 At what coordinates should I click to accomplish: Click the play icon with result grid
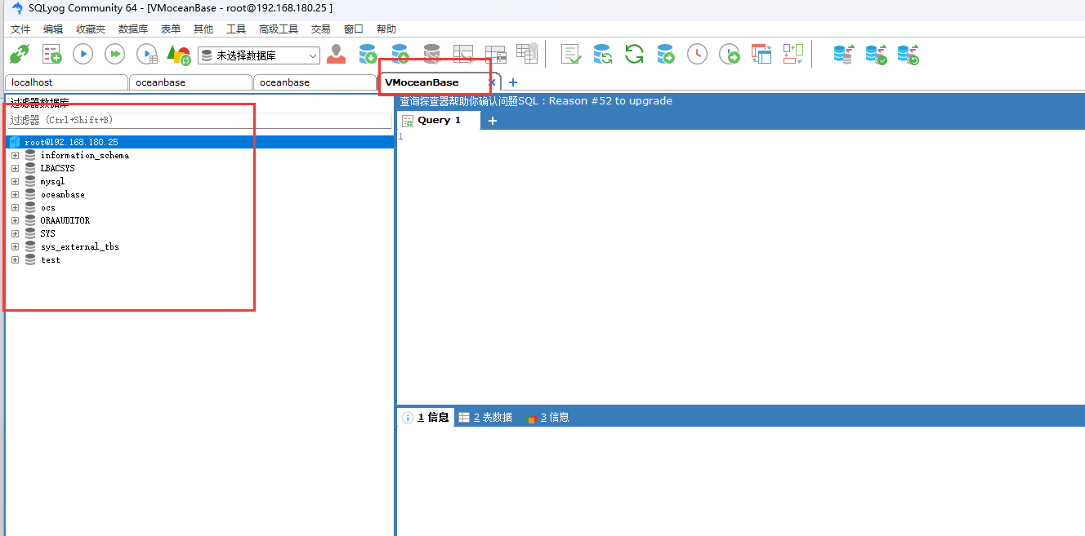(146, 55)
